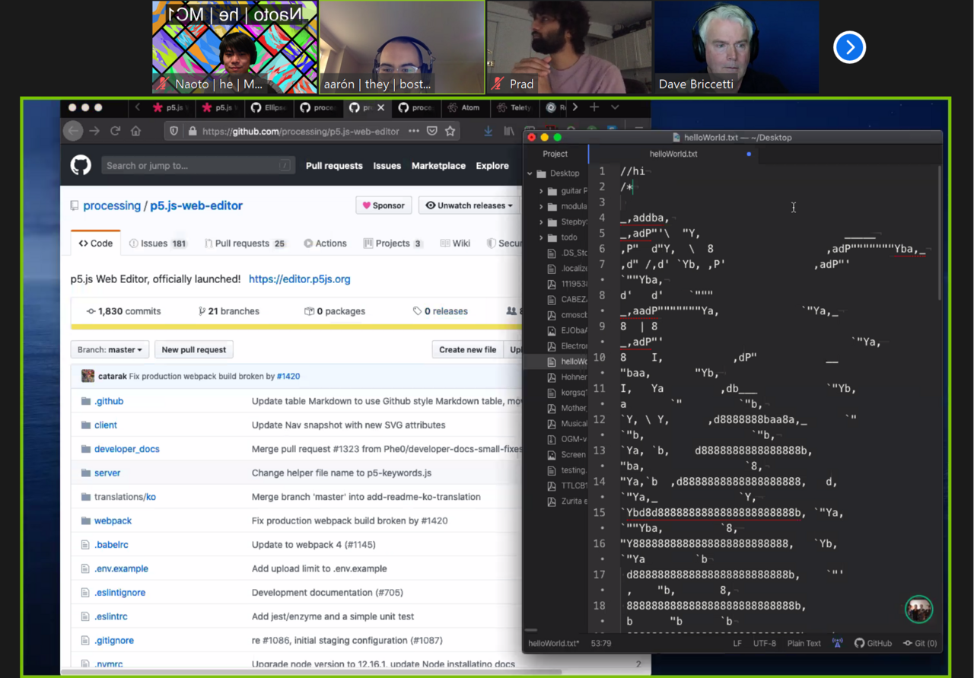
Task: Open the Actions tab
Action: tap(325, 244)
